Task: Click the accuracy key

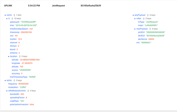Action: (x=16, y=73)
